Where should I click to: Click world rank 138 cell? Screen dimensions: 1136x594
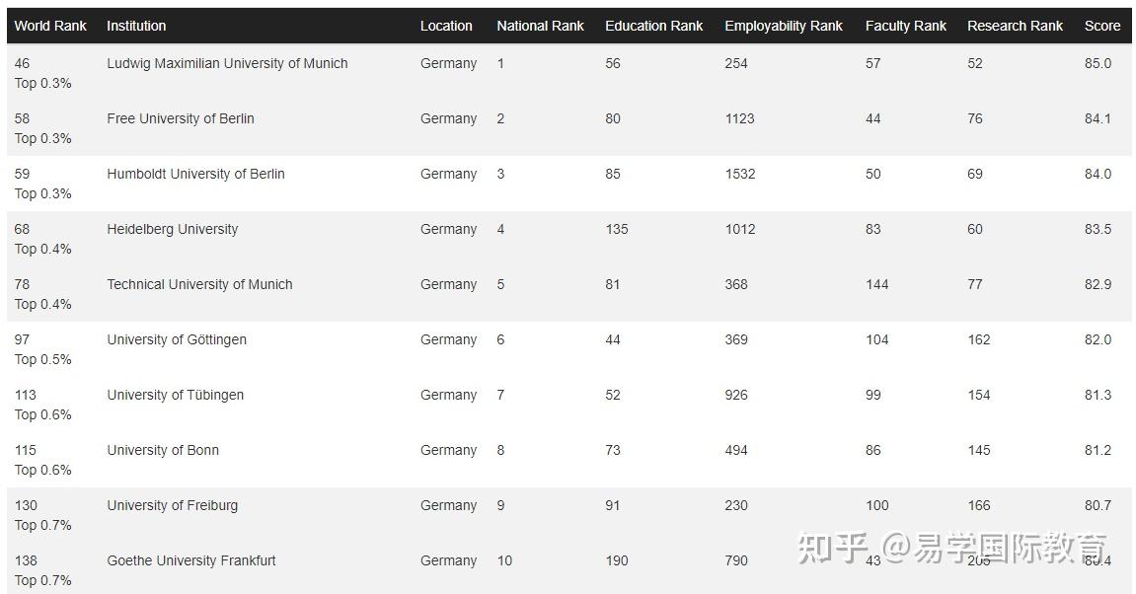26,560
